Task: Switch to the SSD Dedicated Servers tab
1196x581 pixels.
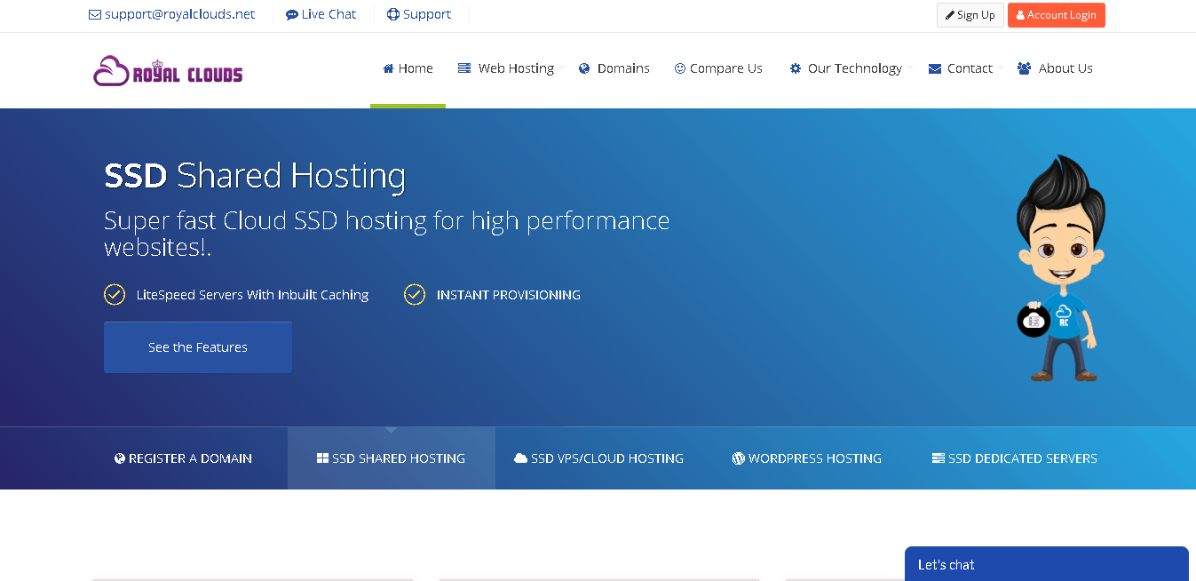Action: [1015, 458]
